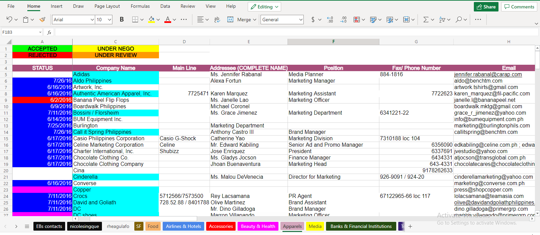Add a new sheet
The image size is (540, 235).
[410, 226]
